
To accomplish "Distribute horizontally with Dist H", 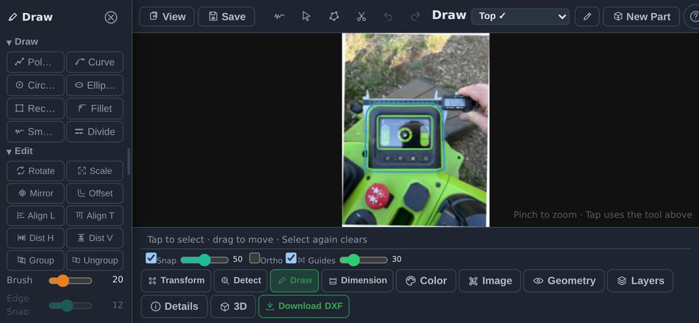I will tap(36, 238).
